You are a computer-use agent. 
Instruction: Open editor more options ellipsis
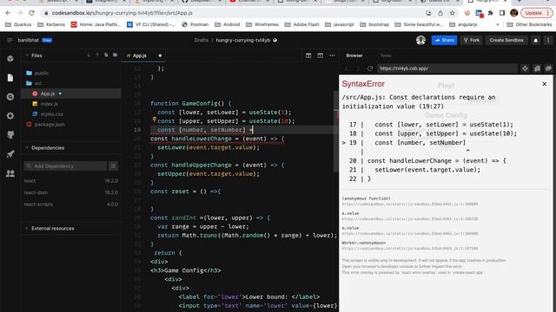click(x=332, y=55)
